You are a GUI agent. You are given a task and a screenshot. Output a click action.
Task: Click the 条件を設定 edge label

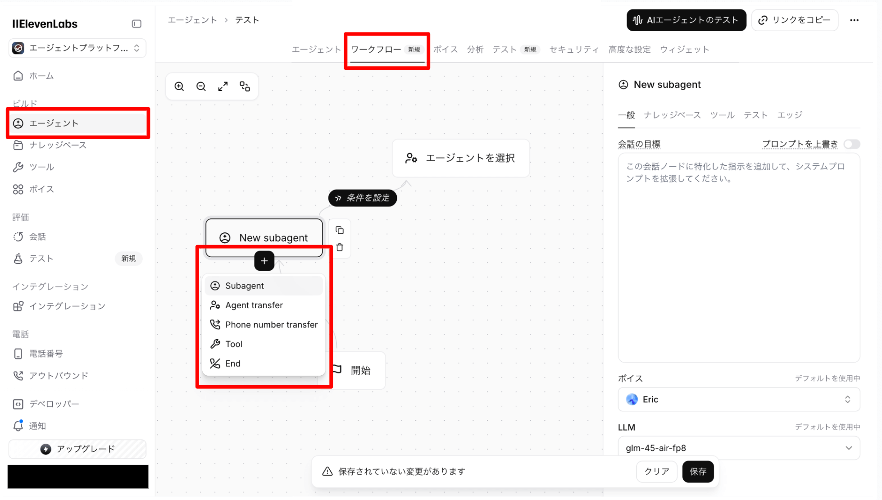tap(363, 198)
